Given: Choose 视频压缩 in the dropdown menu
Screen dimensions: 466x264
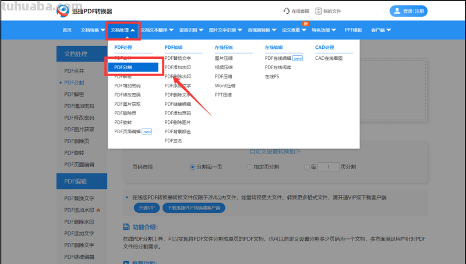Looking at the screenshot, I should click(x=224, y=67).
